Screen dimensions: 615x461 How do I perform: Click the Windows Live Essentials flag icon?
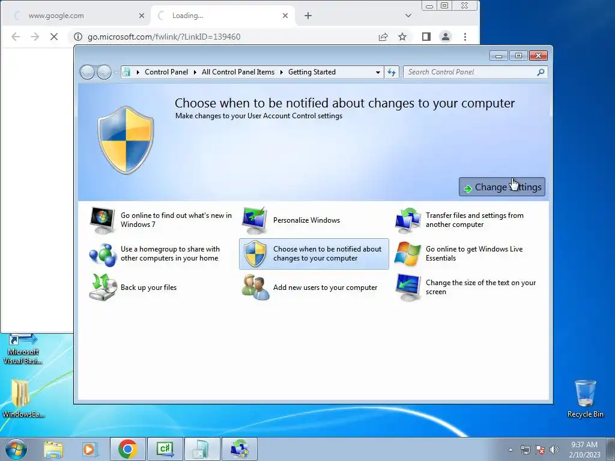pyautogui.click(x=407, y=254)
